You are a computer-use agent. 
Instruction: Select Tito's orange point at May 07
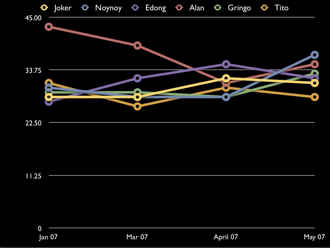point(314,97)
